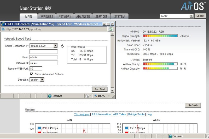Screen dimensions: 209x139
Task: Go to the ADVANCED tab
Action: [83, 16]
